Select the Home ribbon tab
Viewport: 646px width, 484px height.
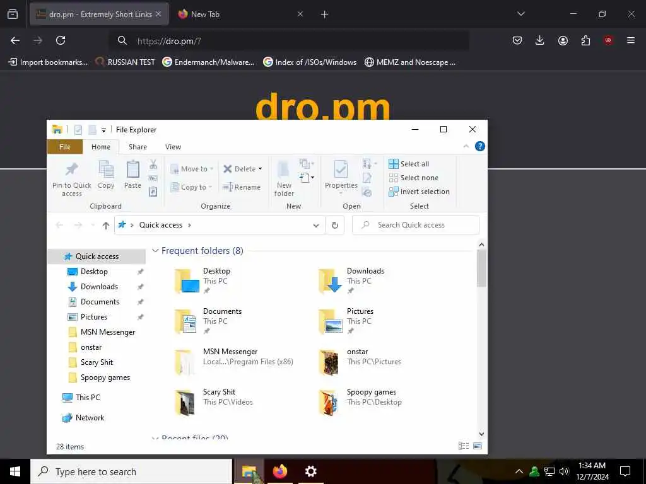(101, 147)
